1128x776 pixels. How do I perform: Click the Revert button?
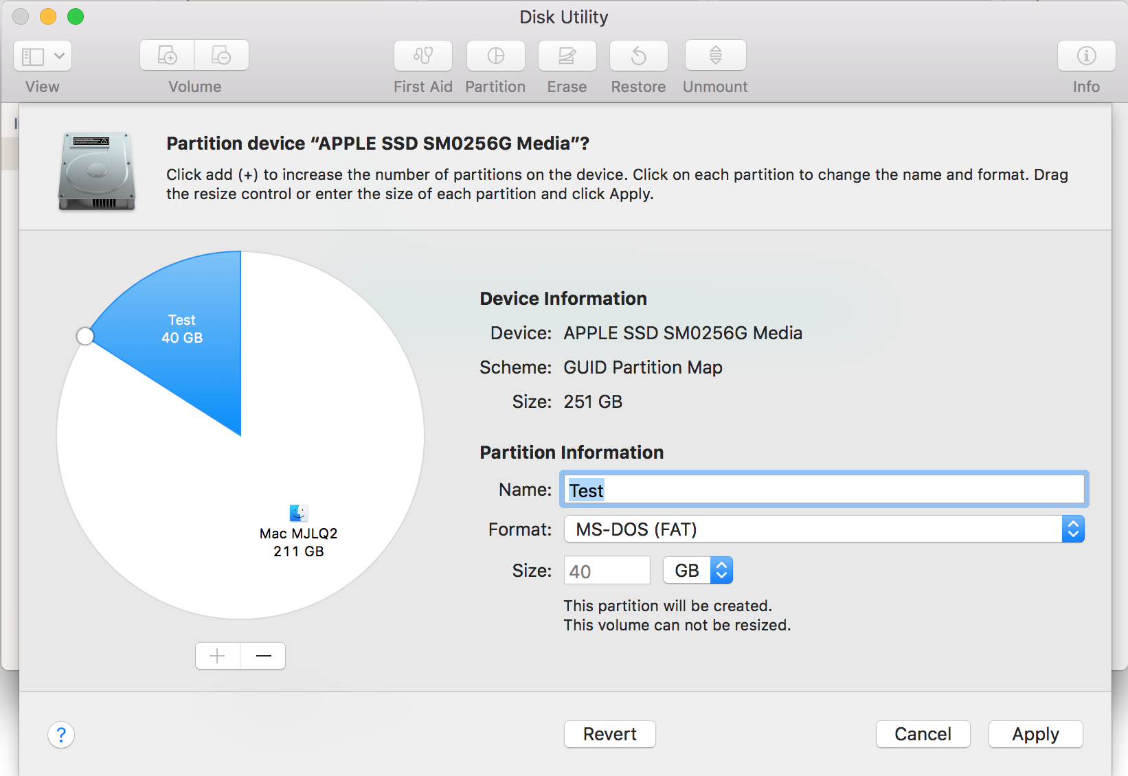pos(610,734)
